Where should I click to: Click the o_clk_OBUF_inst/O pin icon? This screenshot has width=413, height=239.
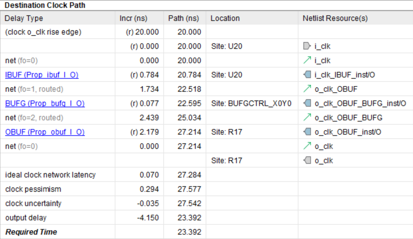pos(307,132)
